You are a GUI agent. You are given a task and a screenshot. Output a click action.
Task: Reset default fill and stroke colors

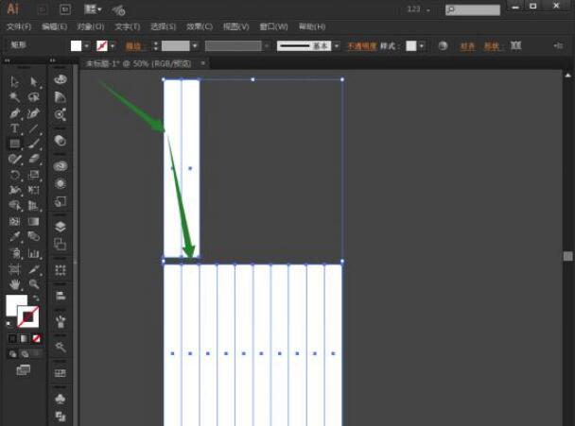click(9, 323)
